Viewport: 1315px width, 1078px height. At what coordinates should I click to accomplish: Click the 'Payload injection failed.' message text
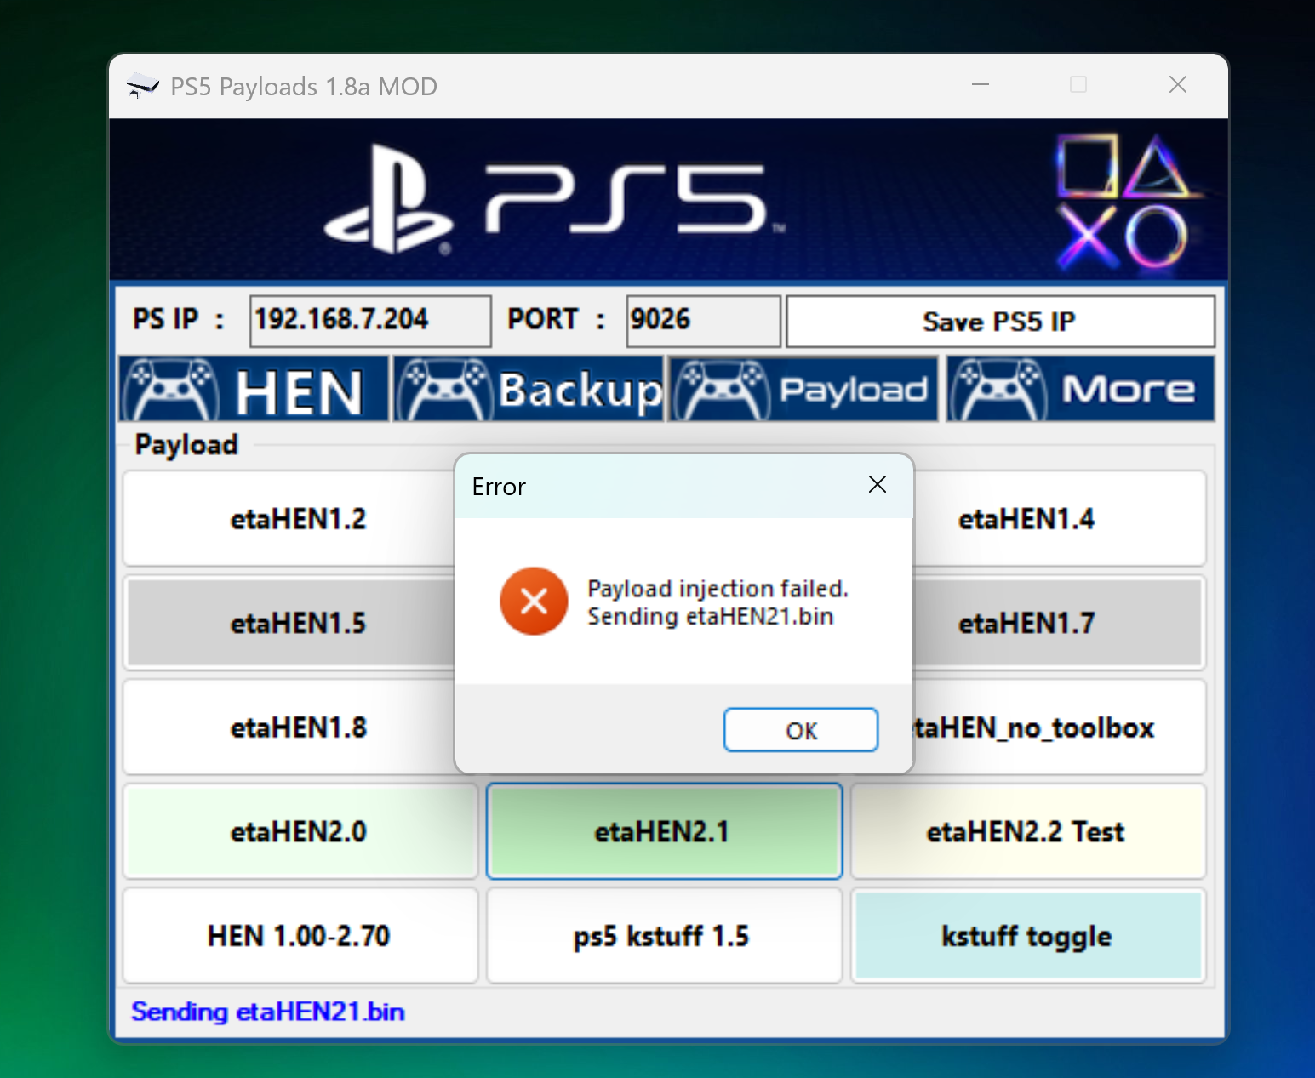point(718,589)
